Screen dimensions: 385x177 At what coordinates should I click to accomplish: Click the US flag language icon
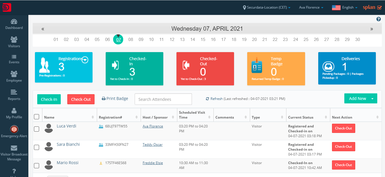pyautogui.click(x=336, y=7)
